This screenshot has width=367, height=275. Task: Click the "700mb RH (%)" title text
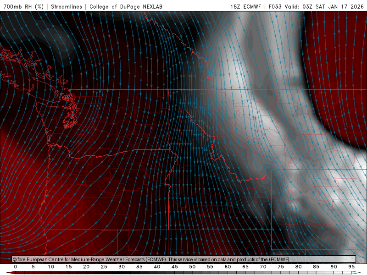(23, 6)
